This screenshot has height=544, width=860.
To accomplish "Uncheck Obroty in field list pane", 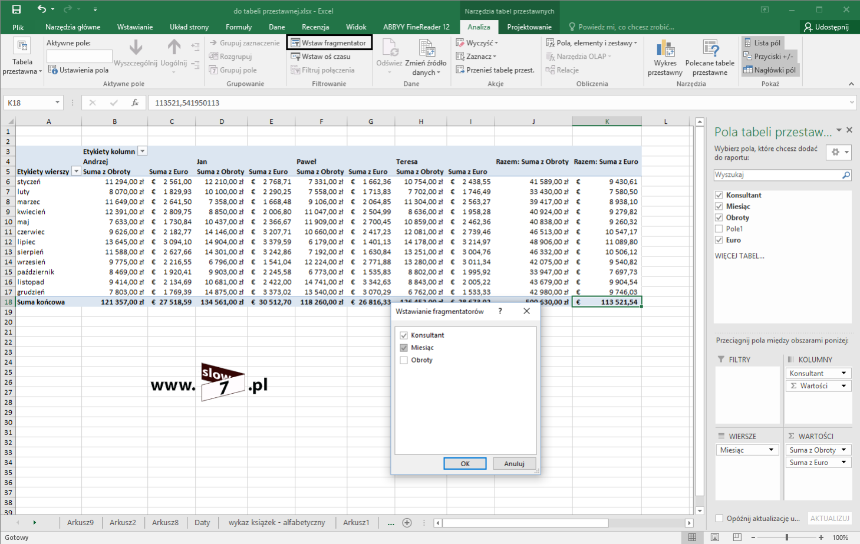I will [x=719, y=217].
